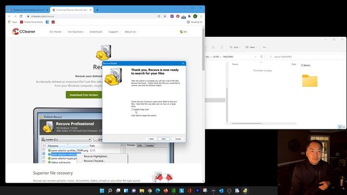The width and height of the screenshot is (347, 195).
Task: Click the Explorer horizontal scrollbar
Action: point(247,123)
